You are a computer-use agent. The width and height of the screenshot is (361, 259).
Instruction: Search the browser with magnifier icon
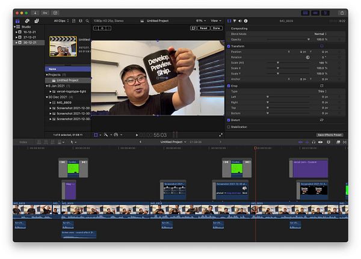(x=88, y=20)
